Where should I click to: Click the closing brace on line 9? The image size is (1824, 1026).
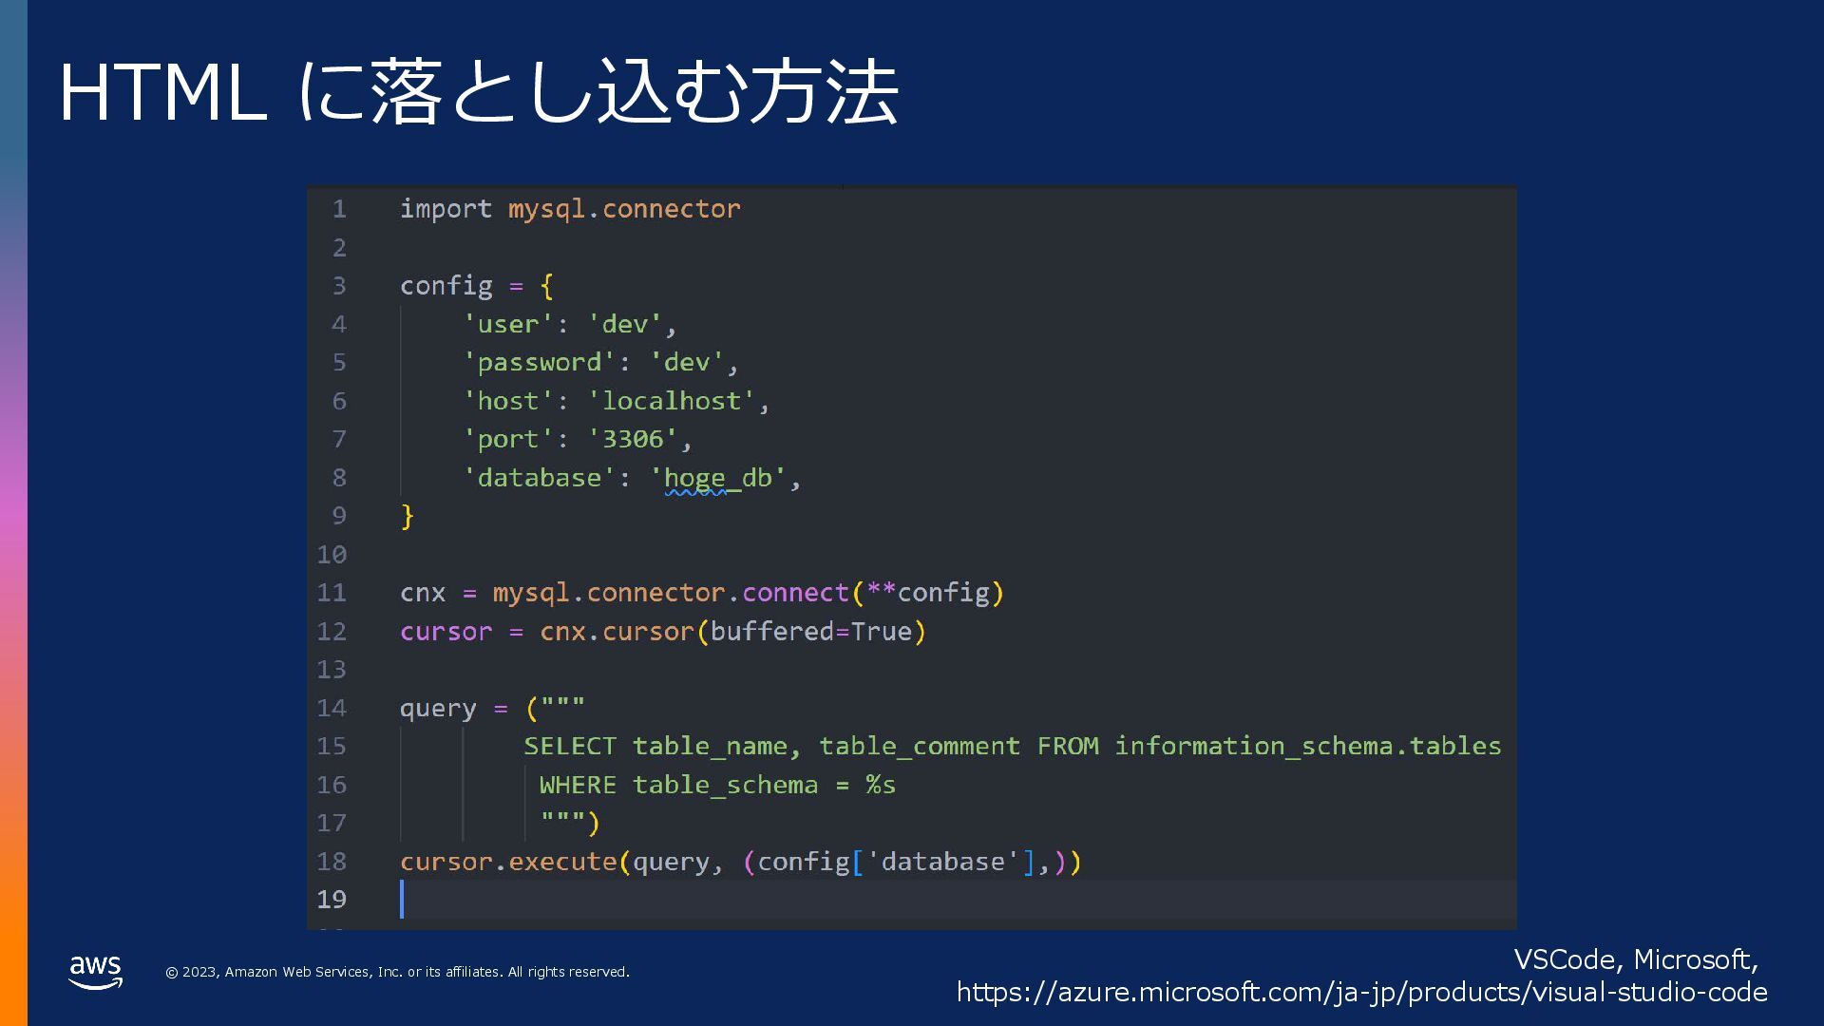click(x=408, y=516)
